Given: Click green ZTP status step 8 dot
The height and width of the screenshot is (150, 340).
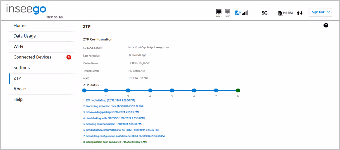Looking at the screenshot, I should coord(238,90).
